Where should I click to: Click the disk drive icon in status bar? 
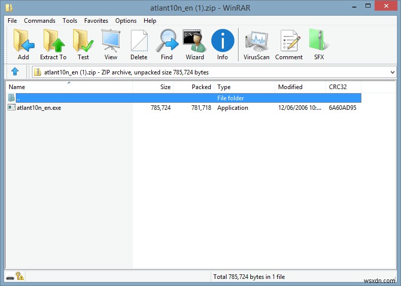tap(10, 277)
